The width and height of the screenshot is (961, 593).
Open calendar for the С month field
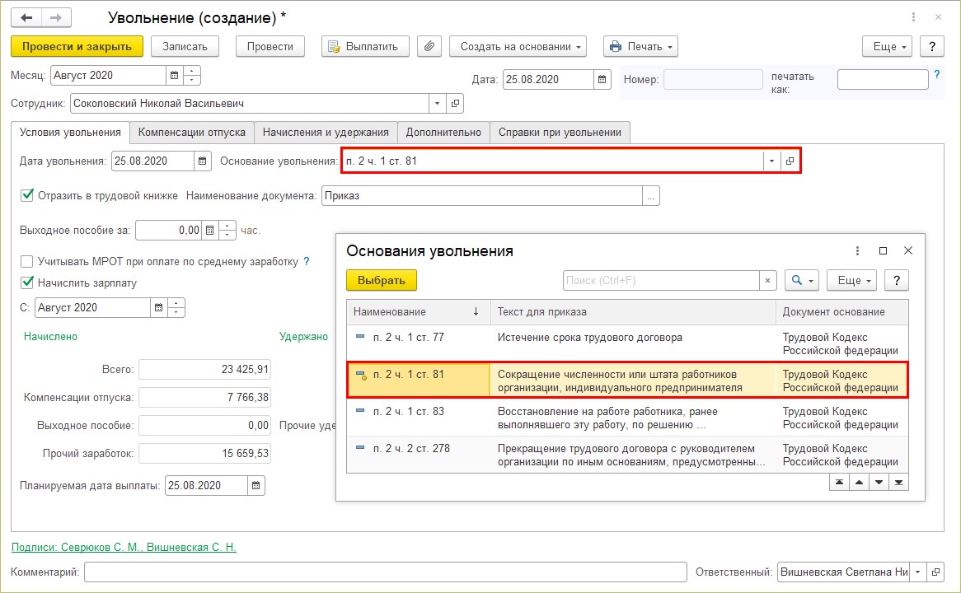tap(159, 307)
